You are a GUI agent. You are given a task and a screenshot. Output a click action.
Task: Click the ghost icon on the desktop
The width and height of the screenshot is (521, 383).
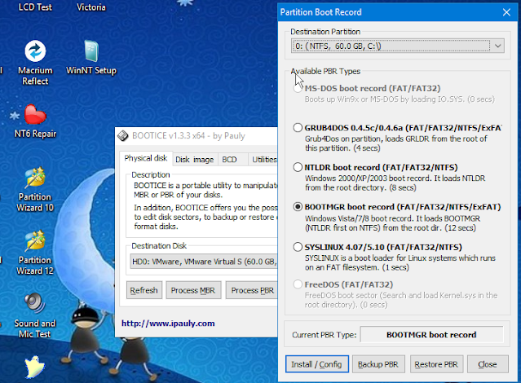34,367
